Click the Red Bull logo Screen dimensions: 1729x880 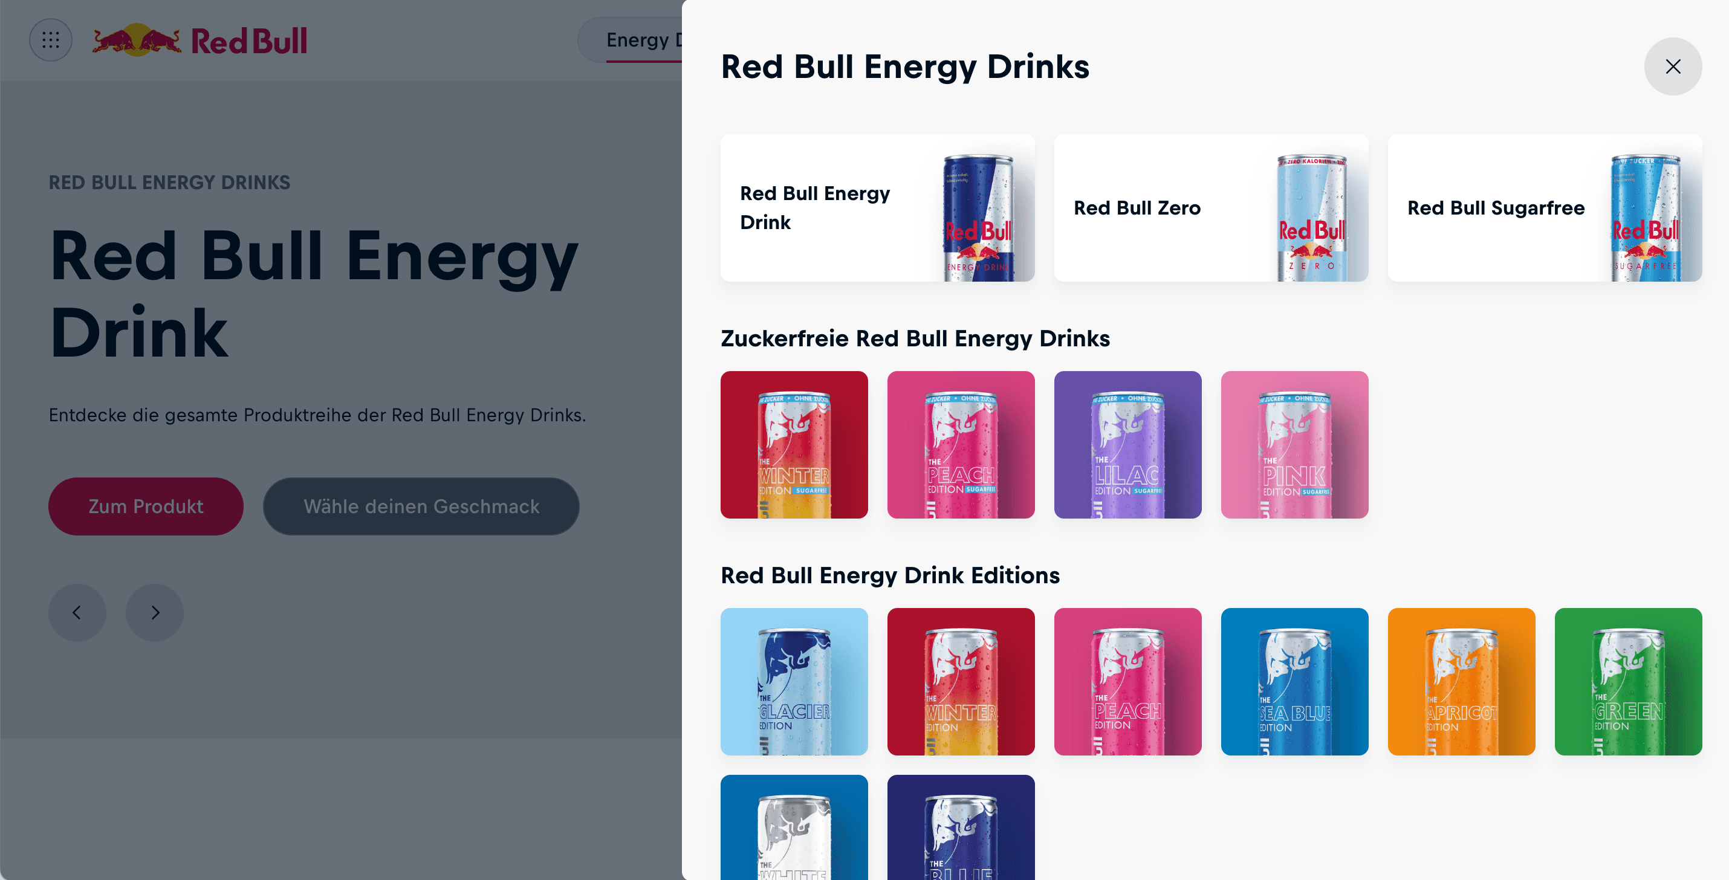(x=199, y=40)
